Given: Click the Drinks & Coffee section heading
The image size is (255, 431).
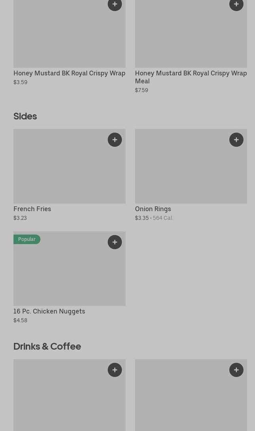Looking at the screenshot, I should (47, 346).
